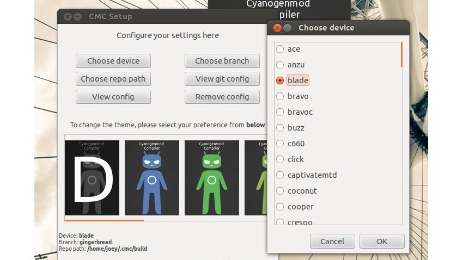The width and height of the screenshot is (463, 260).
Task: Pick the cooper device option
Action: point(280,207)
